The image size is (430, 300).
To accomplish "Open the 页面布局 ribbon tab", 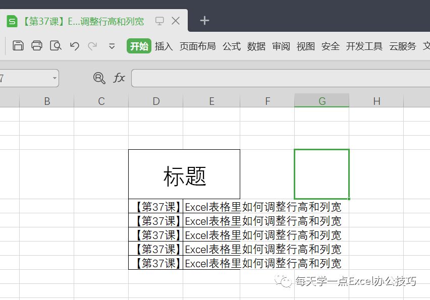I will tap(197, 46).
